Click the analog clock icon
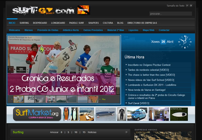The height and width of the screenshot is (140, 202). coord(185,42)
